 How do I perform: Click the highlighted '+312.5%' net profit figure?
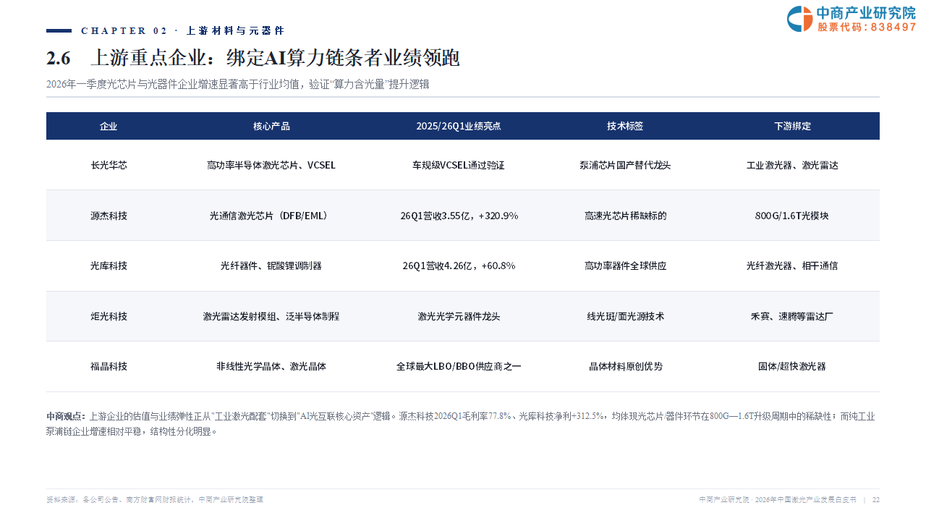pyautogui.click(x=587, y=416)
